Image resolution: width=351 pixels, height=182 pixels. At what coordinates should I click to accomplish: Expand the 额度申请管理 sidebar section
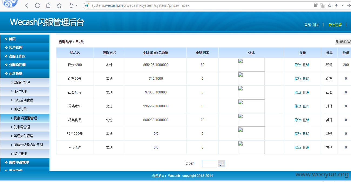tap(25, 162)
